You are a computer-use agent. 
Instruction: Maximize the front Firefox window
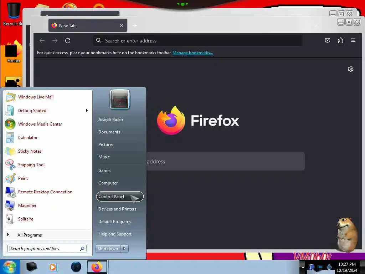tap(349, 22)
